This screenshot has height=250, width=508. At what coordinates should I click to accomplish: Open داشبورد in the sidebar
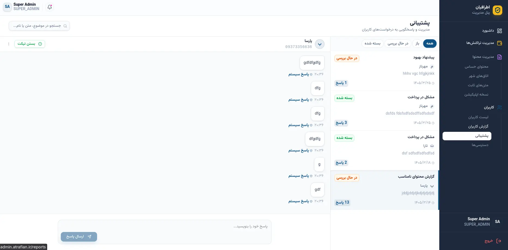click(474, 31)
